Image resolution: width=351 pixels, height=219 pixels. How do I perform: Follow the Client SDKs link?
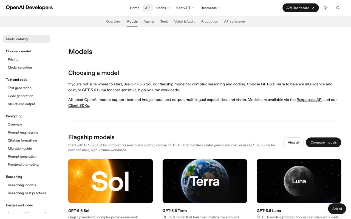tap(78, 105)
